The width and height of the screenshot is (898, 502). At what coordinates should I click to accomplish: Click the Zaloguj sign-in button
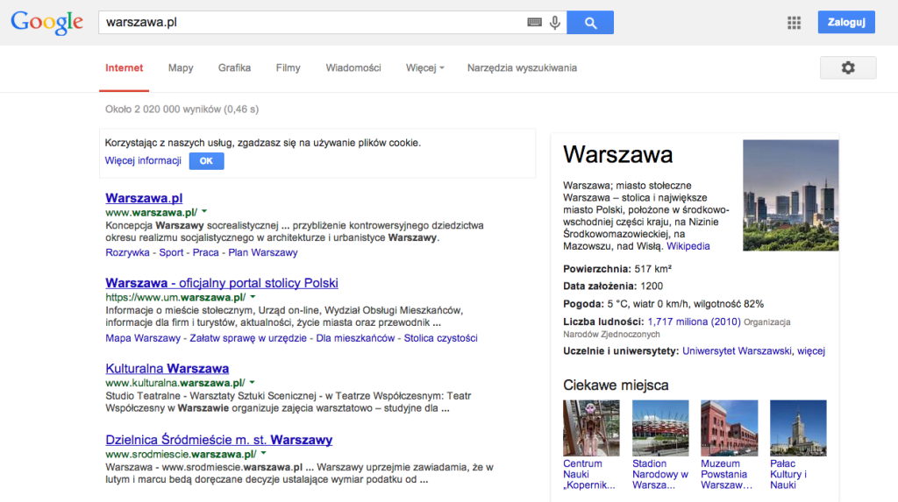click(846, 22)
